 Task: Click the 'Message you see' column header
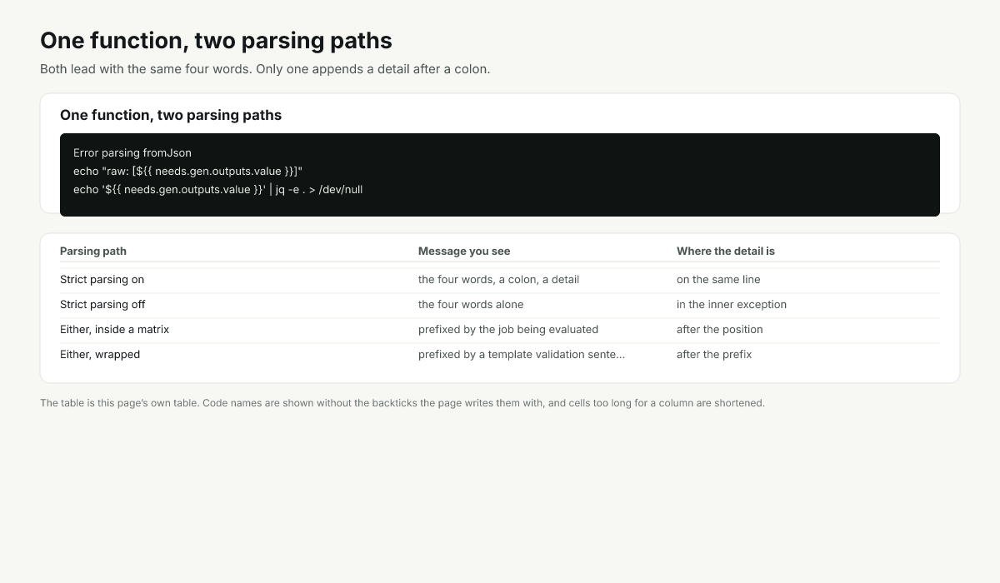(x=464, y=251)
